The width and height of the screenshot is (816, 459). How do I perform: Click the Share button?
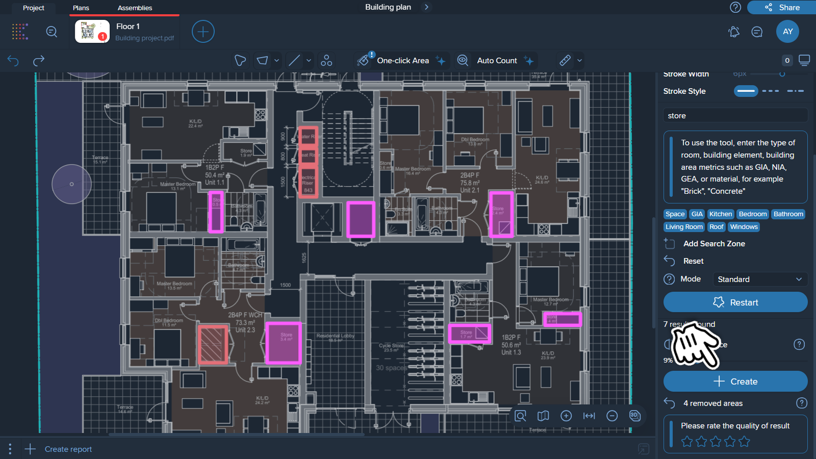pyautogui.click(x=781, y=7)
